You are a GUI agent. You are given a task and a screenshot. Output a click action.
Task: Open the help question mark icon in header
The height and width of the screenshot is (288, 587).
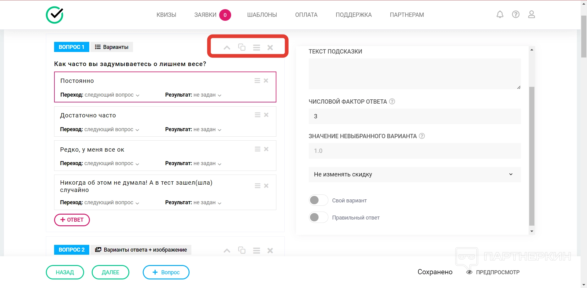click(516, 14)
